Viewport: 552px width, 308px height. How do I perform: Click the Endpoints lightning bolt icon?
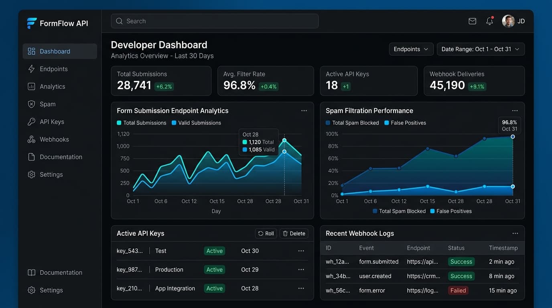click(31, 69)
